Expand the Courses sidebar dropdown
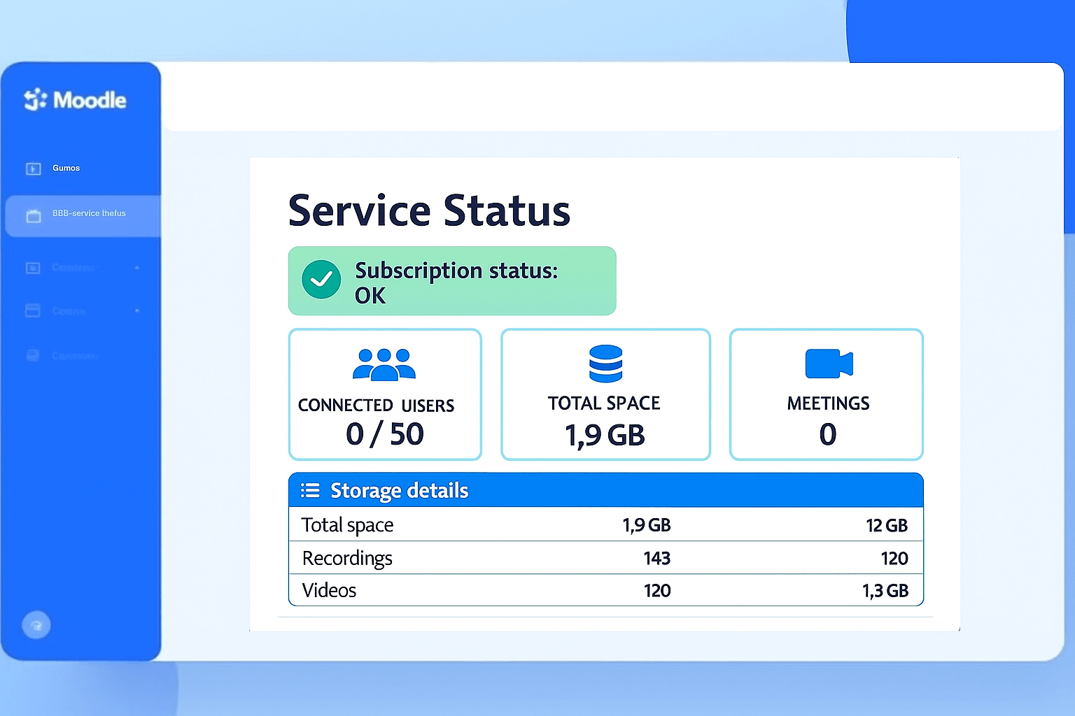Image resolution: width=1075 pixels, height=716 pixels. pos(137,268)
